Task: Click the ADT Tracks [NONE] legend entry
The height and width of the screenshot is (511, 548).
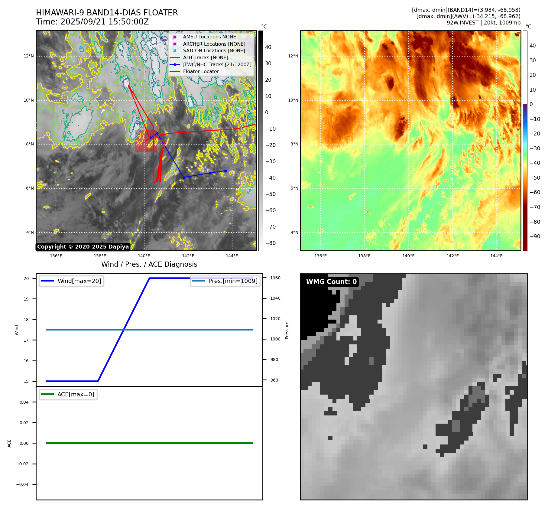Action: 206,58
